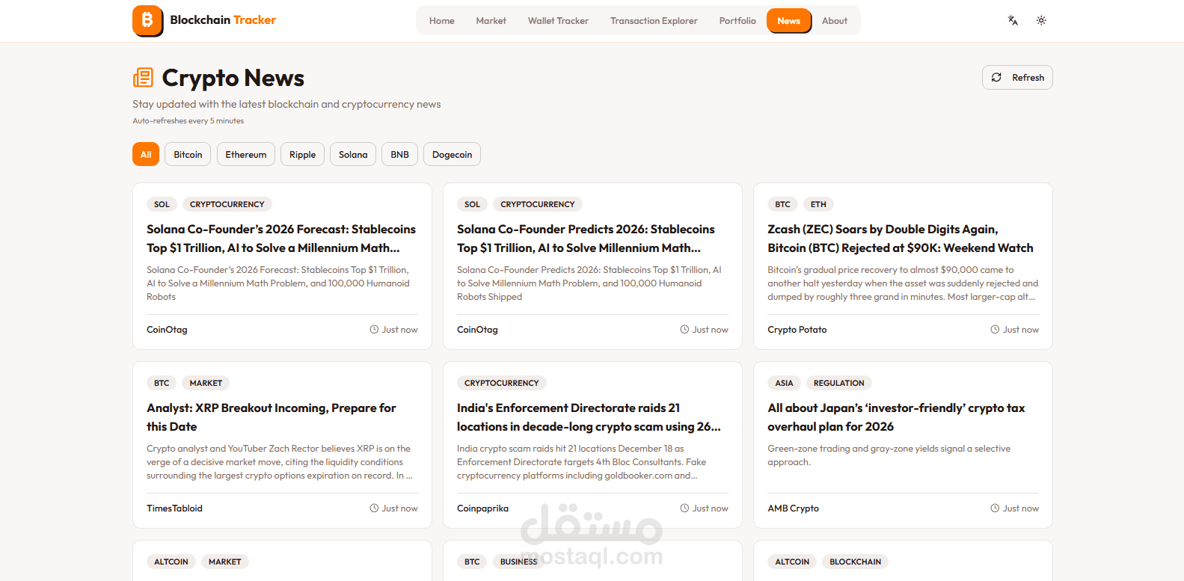
Task: Click the AMB Crypto source name
Action: click(x=793, y=508)
